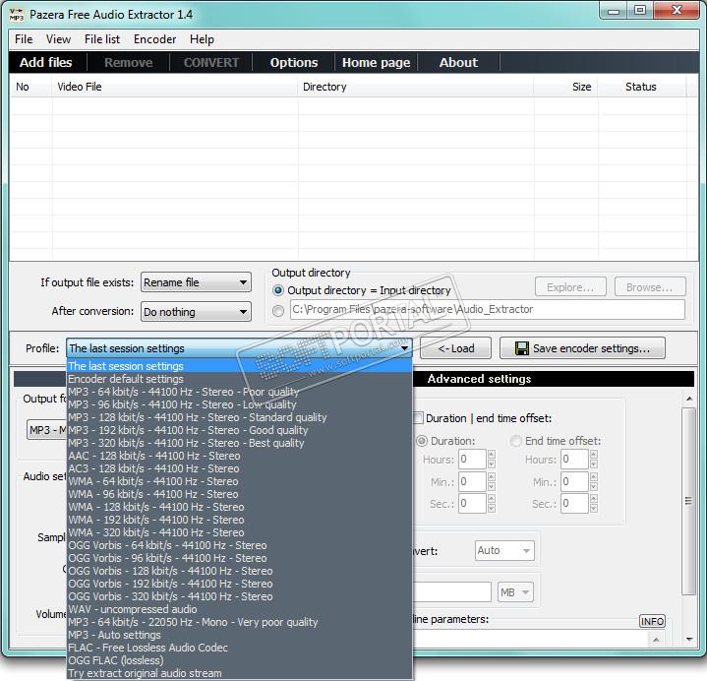Click the CONVERT toolbar button

coord(211,62)
